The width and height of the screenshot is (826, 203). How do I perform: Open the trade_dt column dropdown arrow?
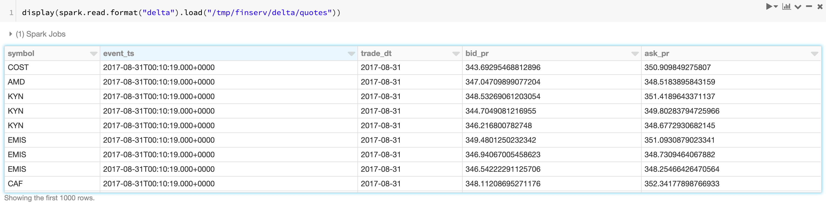pyautogui.click(x=456, y=54)
